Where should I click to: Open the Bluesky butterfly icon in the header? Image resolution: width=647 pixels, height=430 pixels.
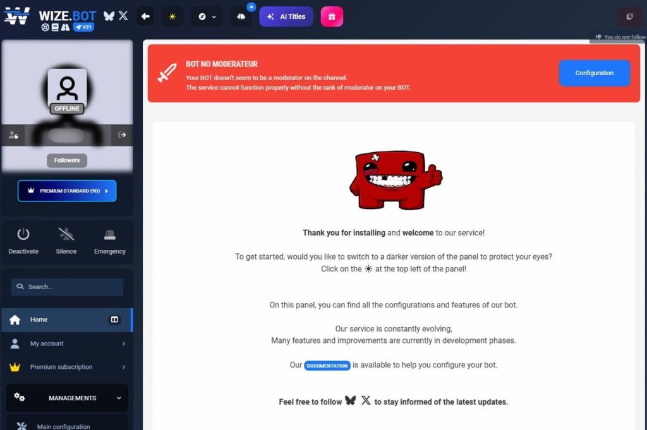pos(109,16)
